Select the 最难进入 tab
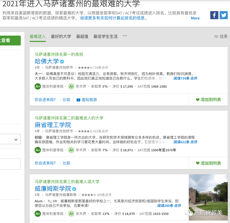The width and height of the screenshot is (230, 223). click(x=38, y=36)
